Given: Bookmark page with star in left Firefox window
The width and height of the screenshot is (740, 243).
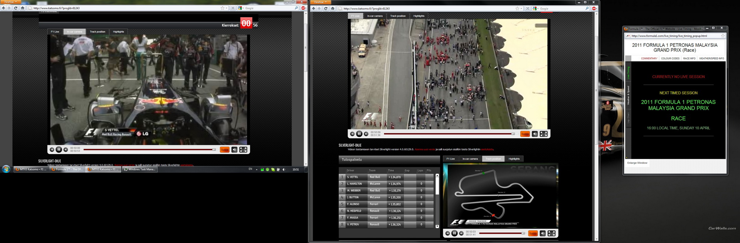Looking at the screenshot, I should [222, 8].
